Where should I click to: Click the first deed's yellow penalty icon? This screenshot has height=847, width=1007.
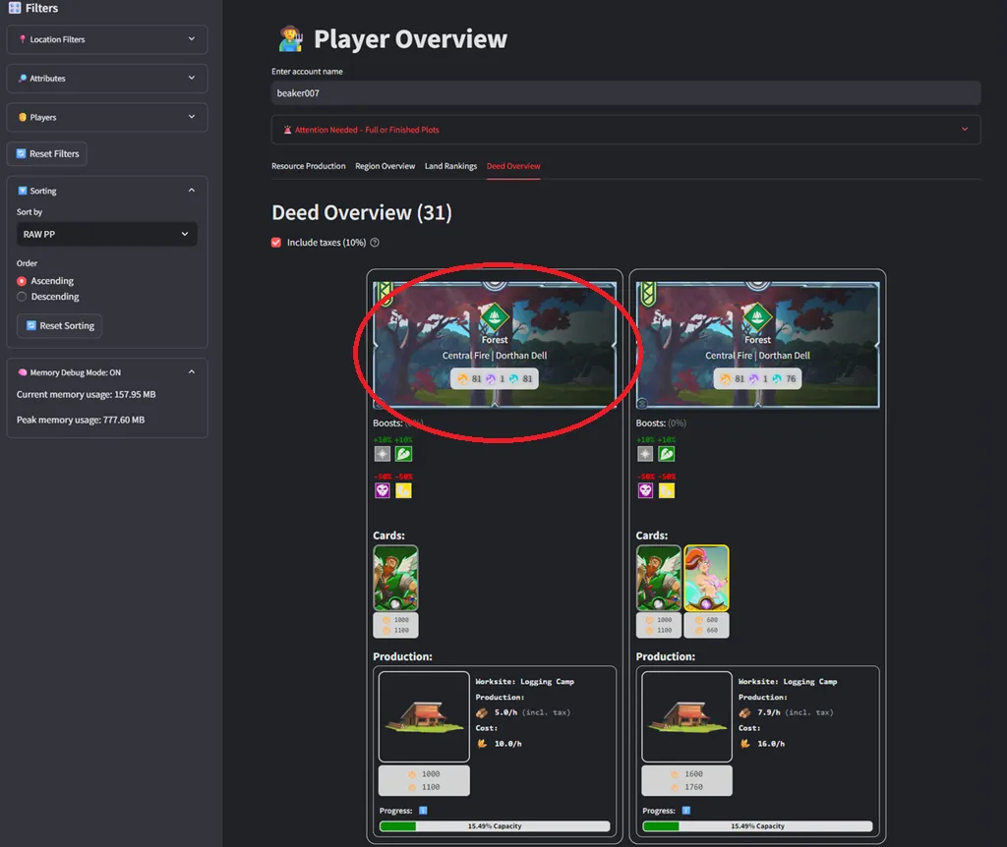coord(403,491)
